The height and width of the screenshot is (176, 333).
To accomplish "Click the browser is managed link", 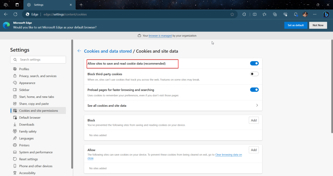I will pos(160,36).
